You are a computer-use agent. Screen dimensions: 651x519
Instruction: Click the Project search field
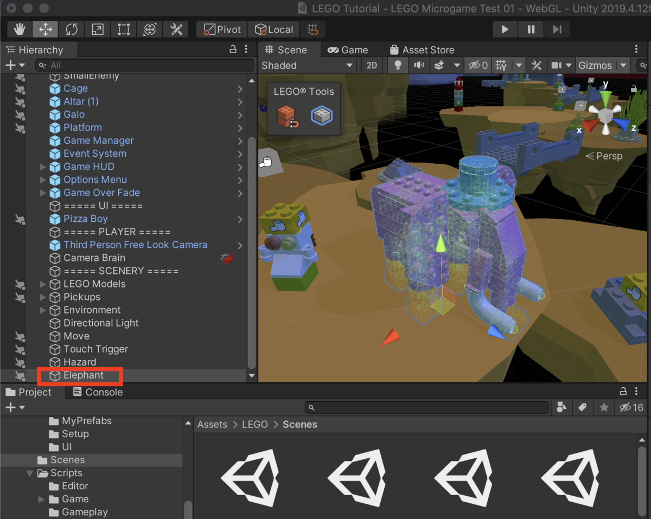[427, 407]
